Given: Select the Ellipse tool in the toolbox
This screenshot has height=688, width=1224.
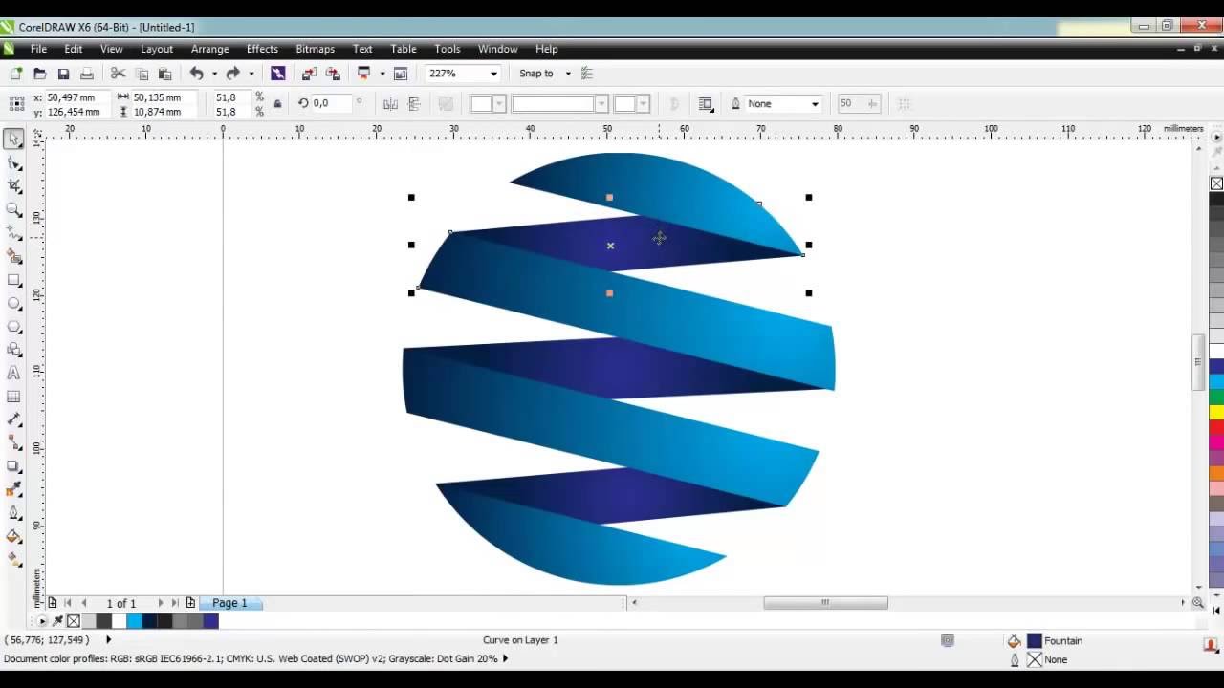Looking at the screenshot, I should [13, 303].
